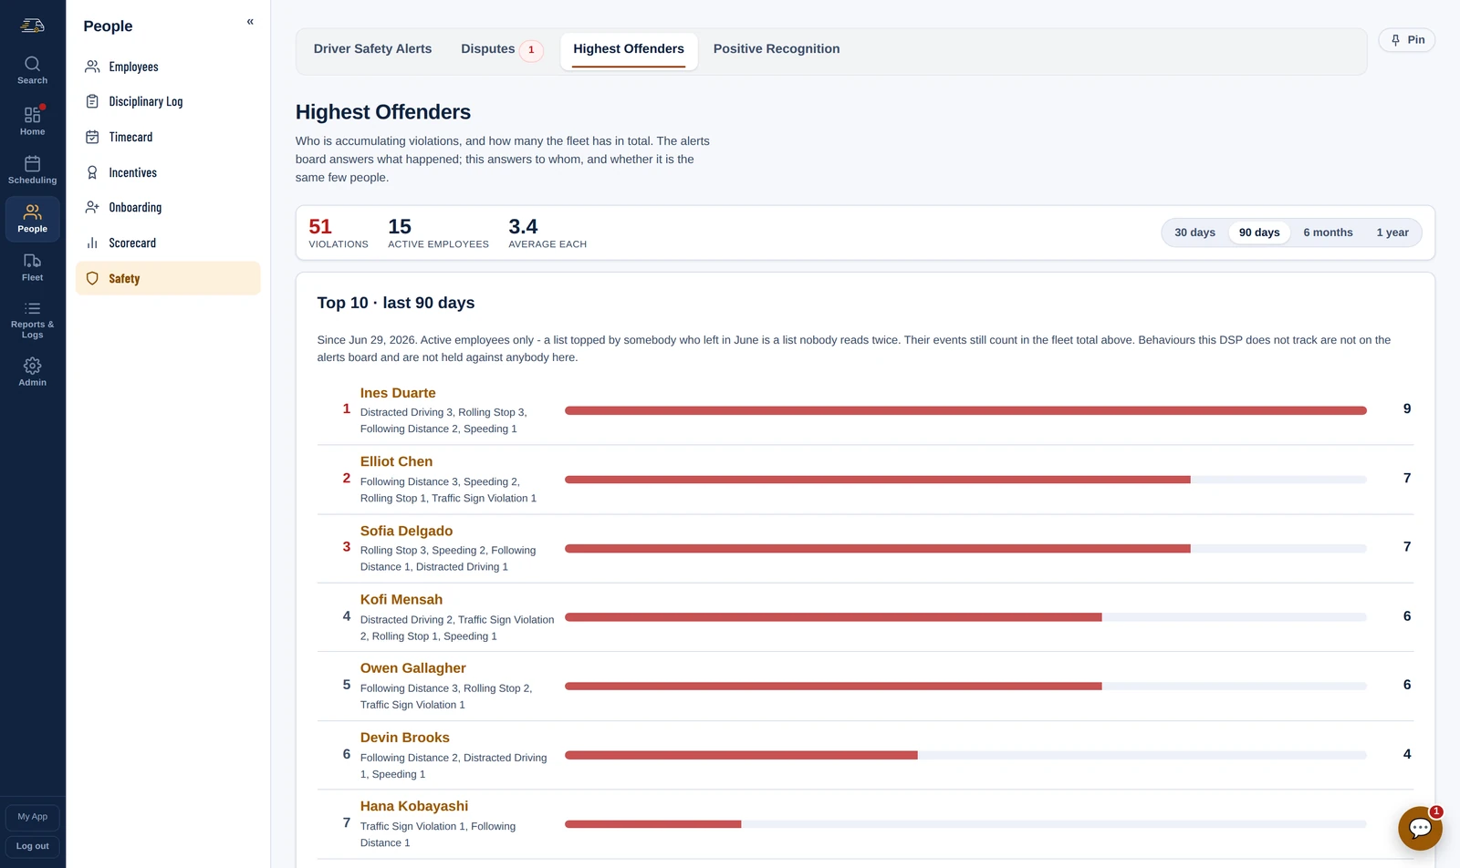This screenshot has width=1460, height=868.
Task: Click the Highest Offenders page heading
Action: point(383,112)
